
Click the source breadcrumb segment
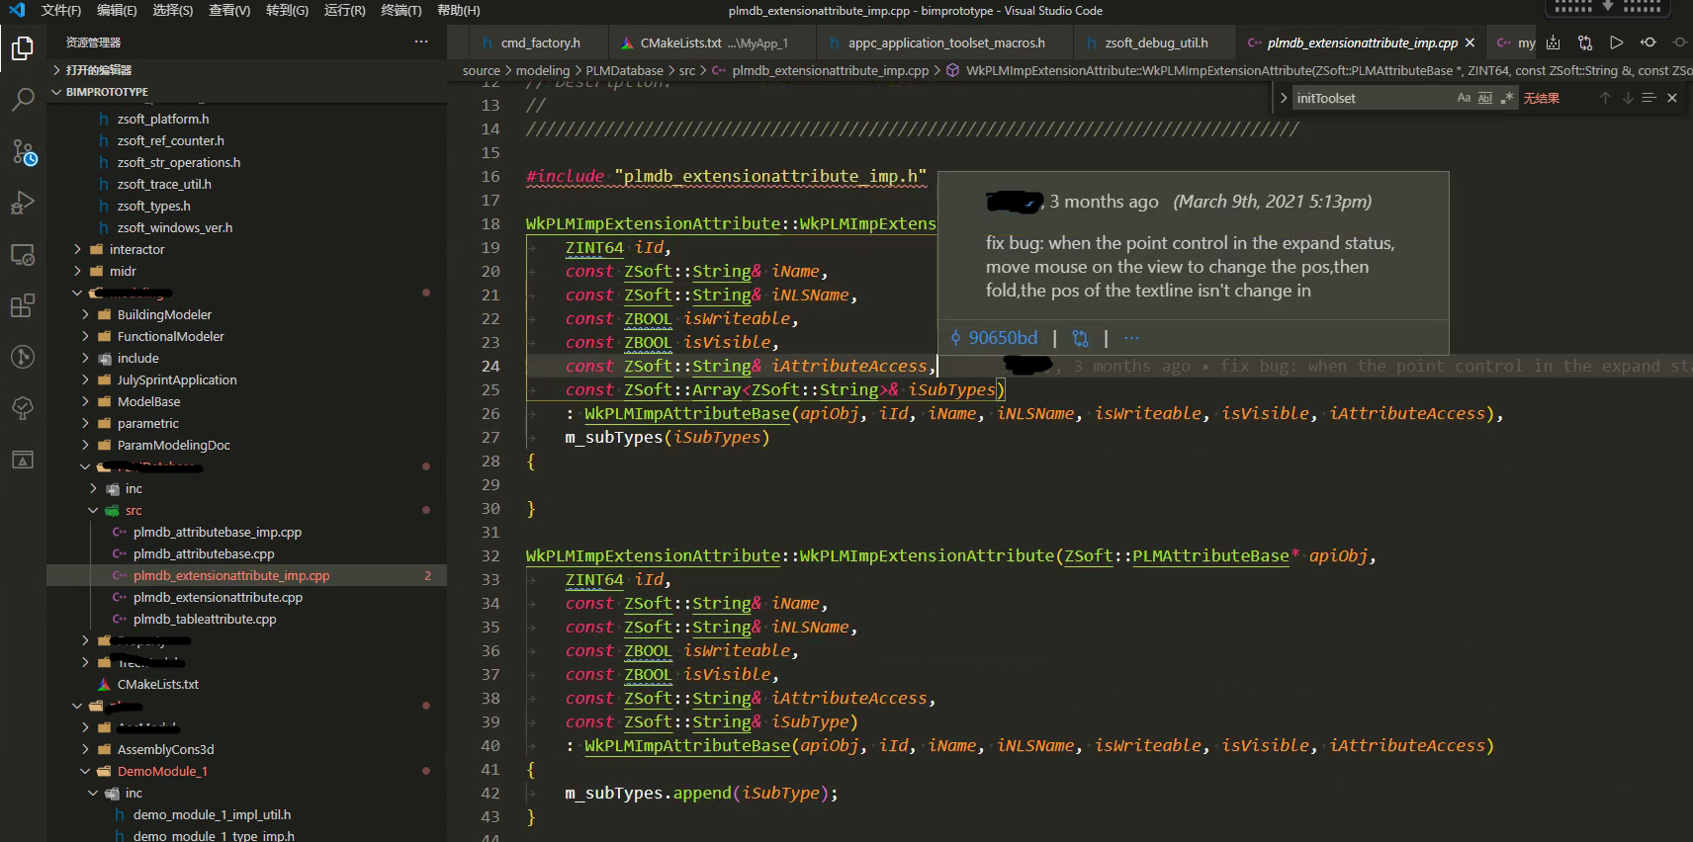click(482, 70)
